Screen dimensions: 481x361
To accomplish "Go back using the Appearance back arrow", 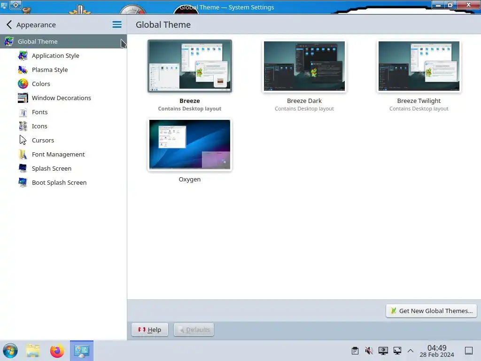I will (x=9, y=24).
